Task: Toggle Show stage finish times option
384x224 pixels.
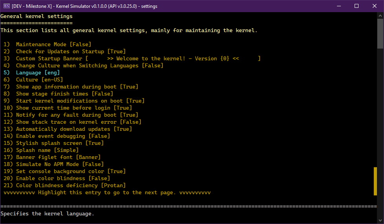Action: click(x=64, y=94)
